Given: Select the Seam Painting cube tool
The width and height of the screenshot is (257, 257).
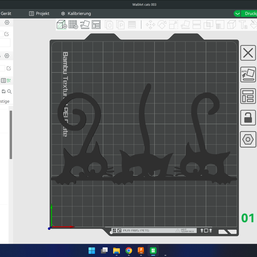Looking at the screenshot, I should [231, 25].
